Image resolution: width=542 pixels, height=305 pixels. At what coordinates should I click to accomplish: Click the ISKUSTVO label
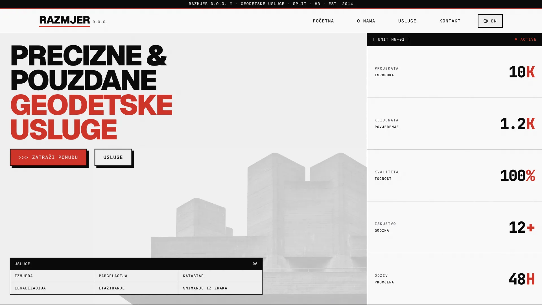385,224
